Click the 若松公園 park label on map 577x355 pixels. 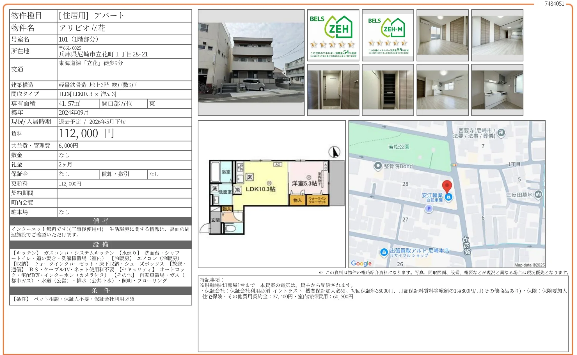399,147
